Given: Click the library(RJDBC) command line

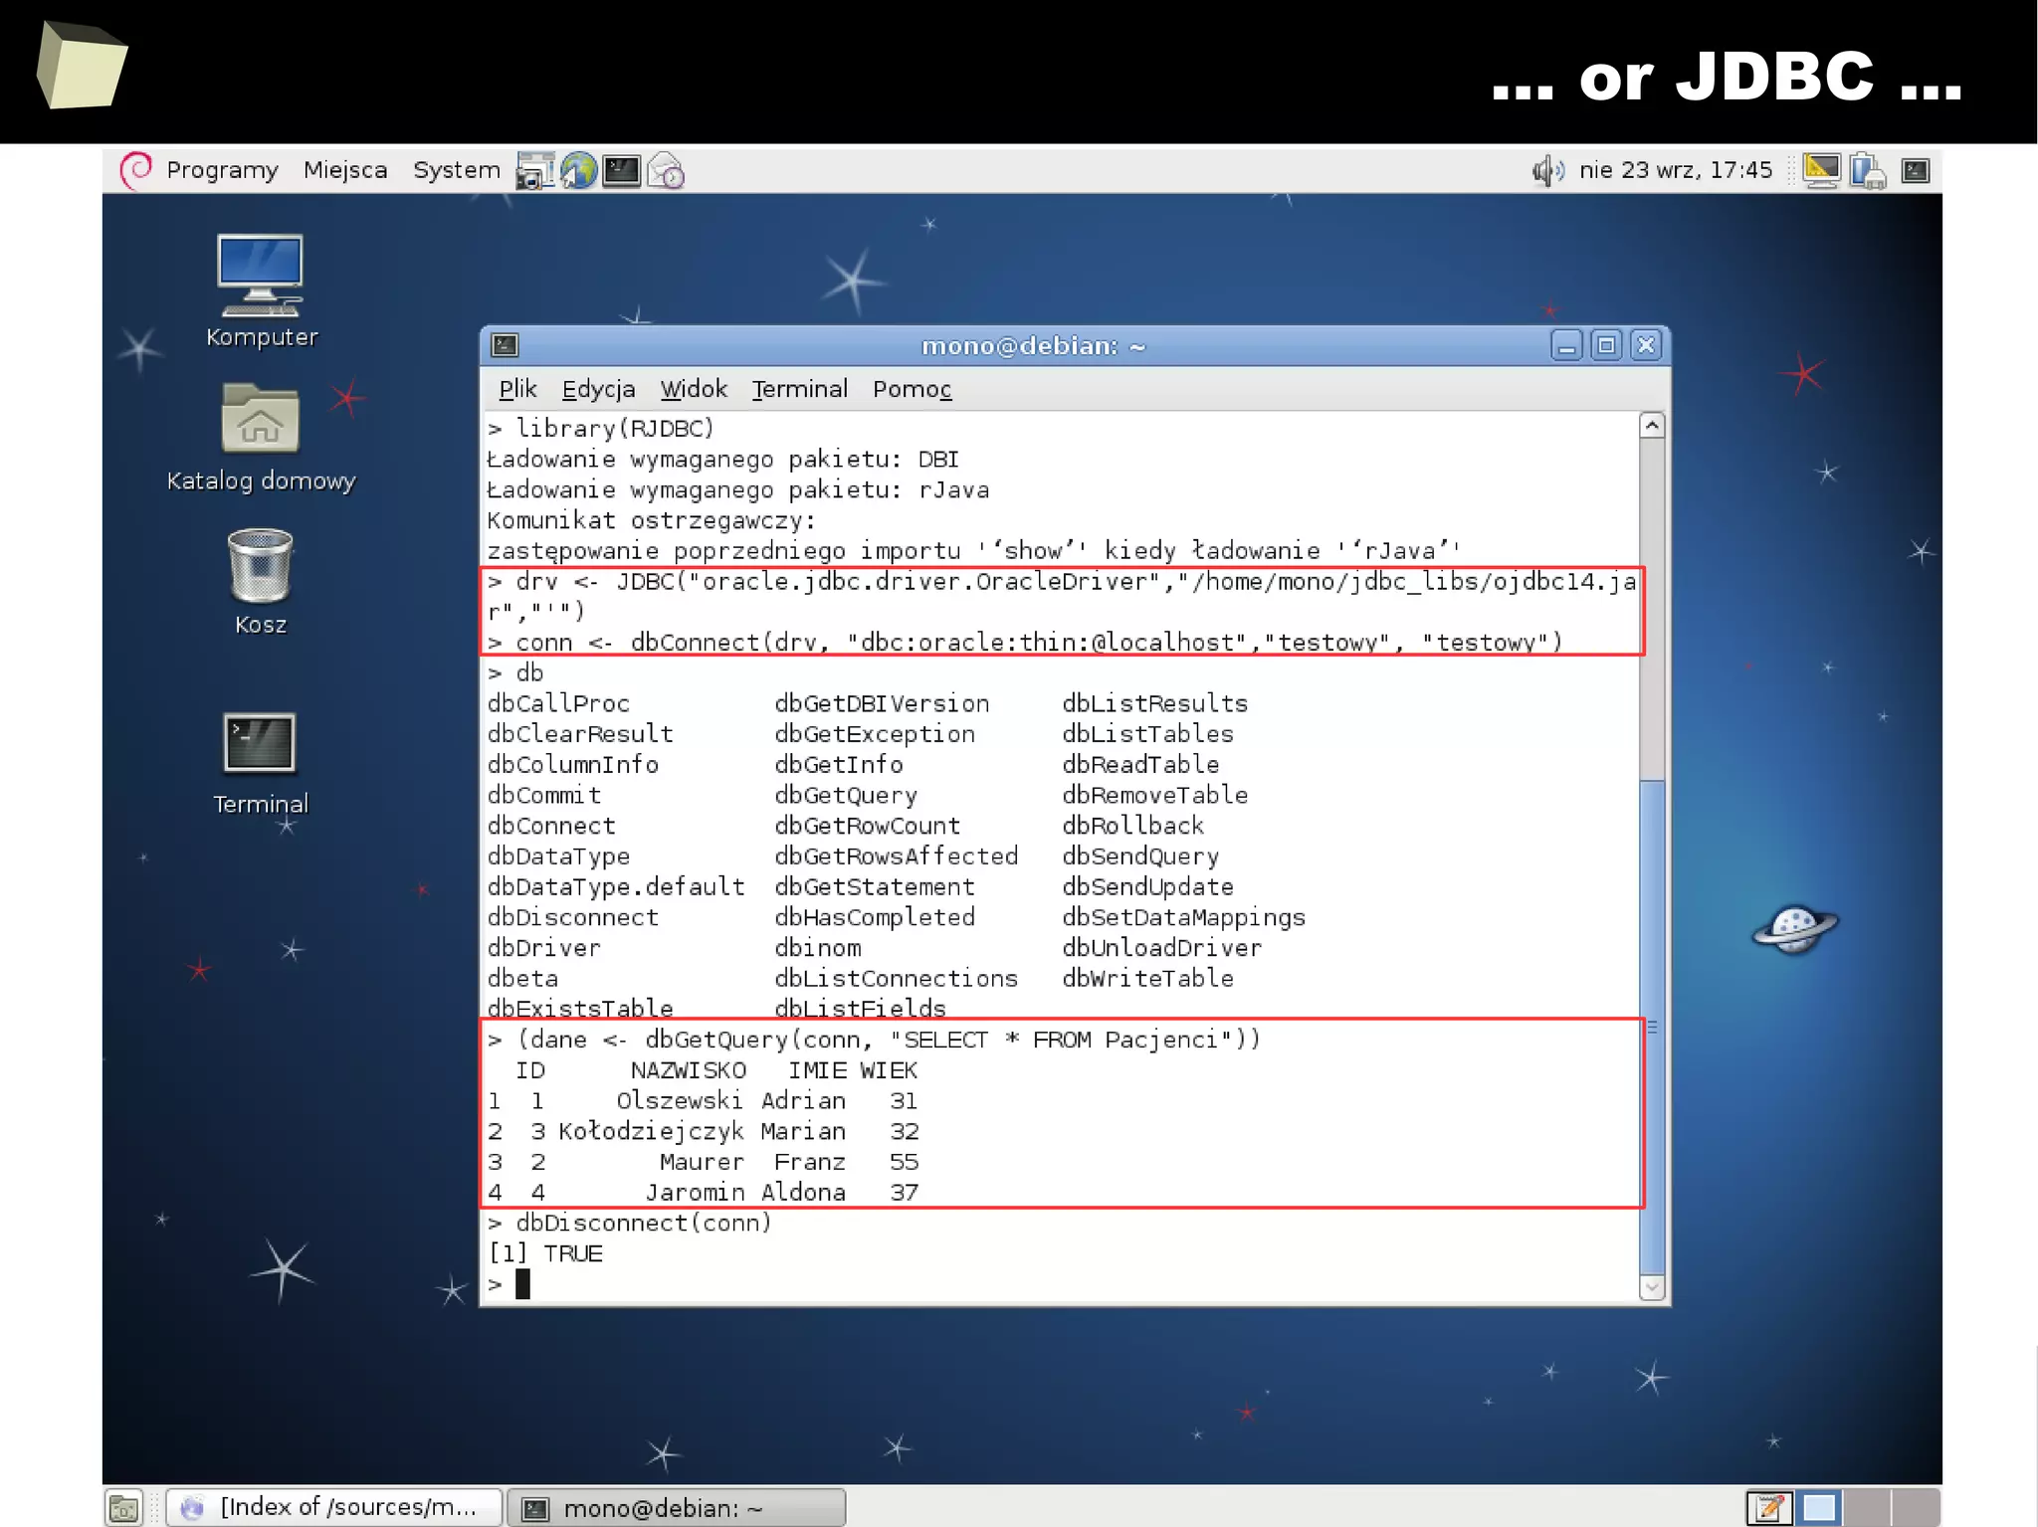Looking at the screenshot, I should tap(601, 429).
